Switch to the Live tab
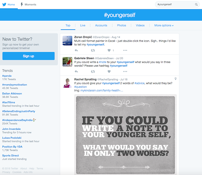This screenshot has width=202, height=175. click(x=82, y=26)
